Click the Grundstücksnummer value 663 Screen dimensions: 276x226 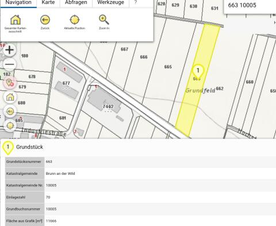coord(49,162)
